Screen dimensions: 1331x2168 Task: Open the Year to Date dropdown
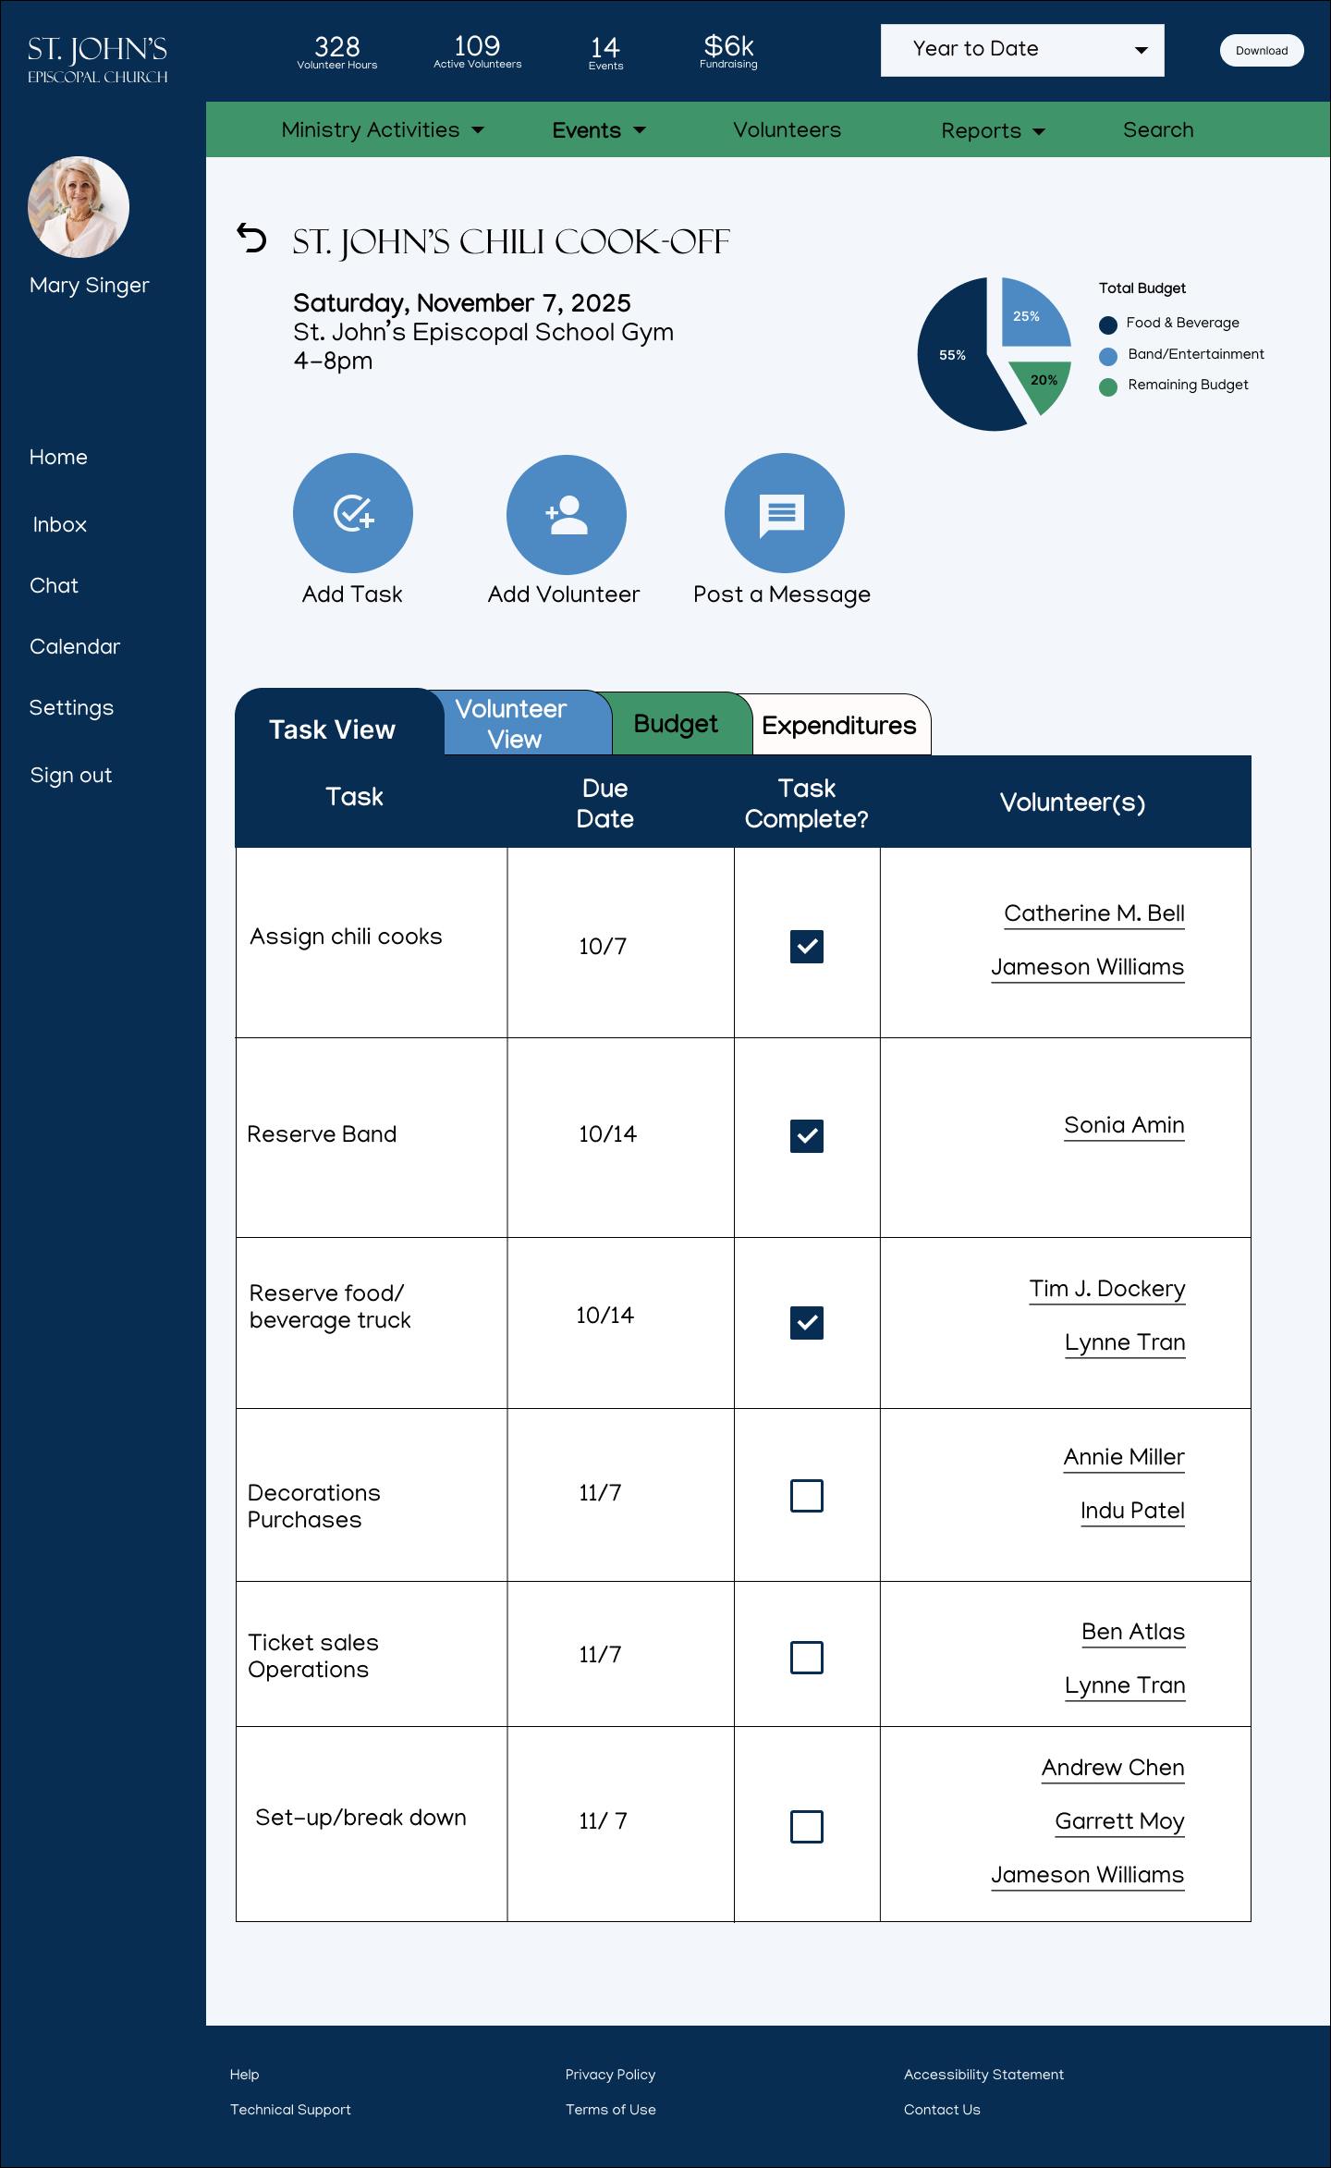tap(1022, 50)
